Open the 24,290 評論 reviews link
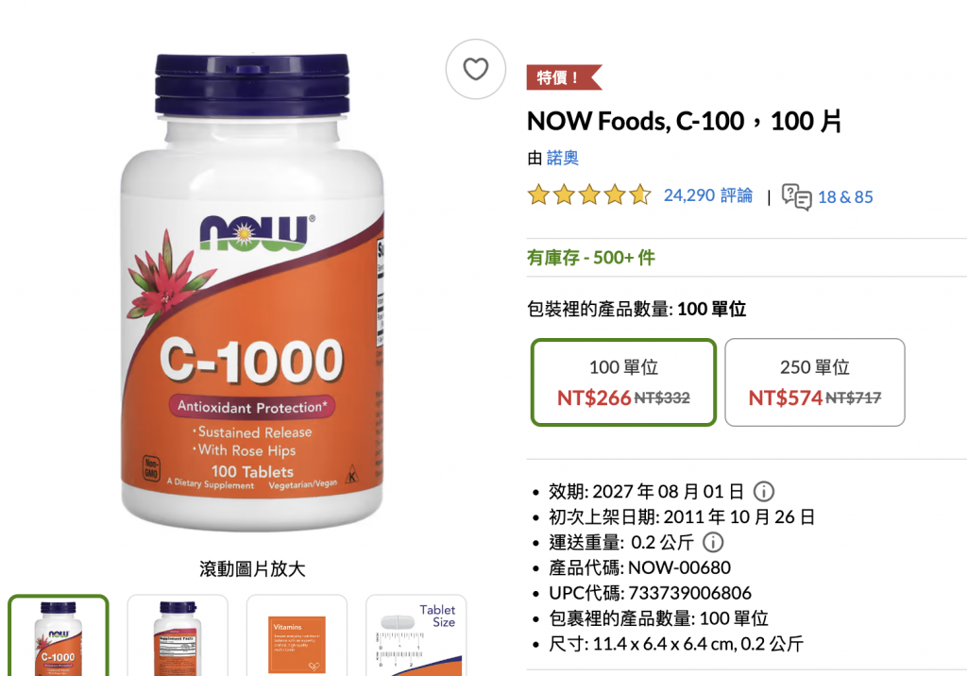 (708, 195)
